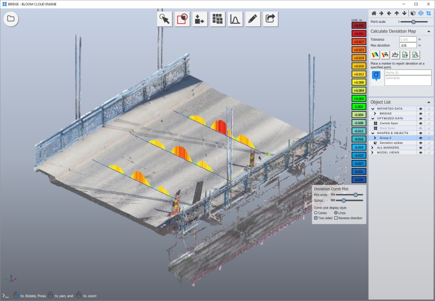Hide Deviation spikes object
The image size is (435, 301).
pos(420,143)
